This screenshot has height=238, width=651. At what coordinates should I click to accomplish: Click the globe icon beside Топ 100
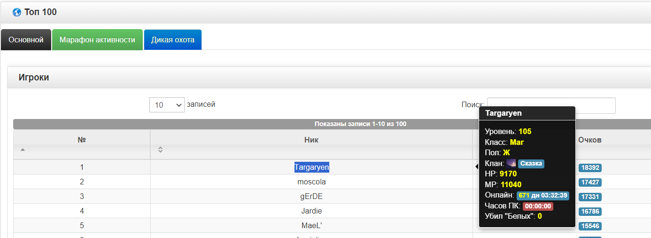click(17, 13)
